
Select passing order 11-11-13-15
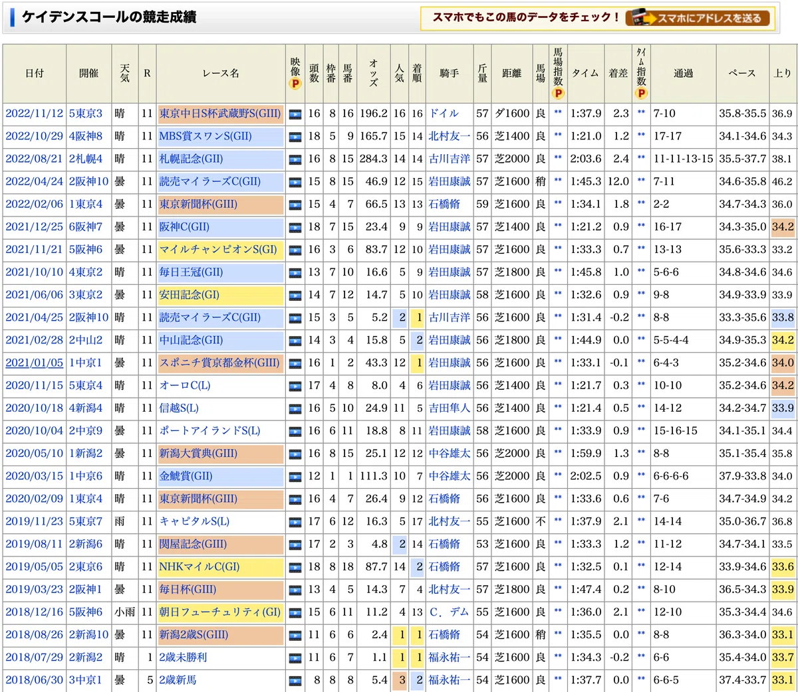click(x=683, y=159)
